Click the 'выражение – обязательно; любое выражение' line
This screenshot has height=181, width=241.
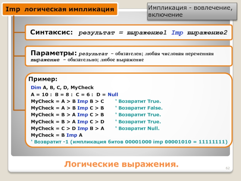[x=87, y=60]
